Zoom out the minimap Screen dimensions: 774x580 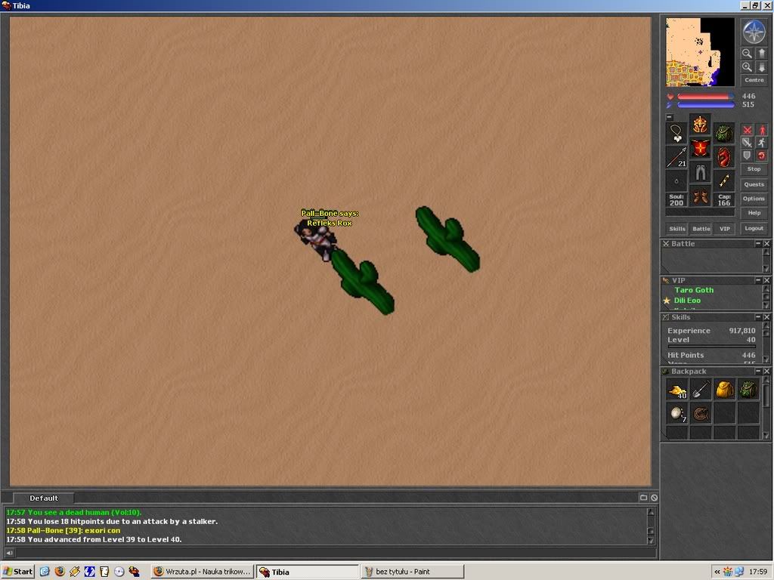(747, 54)
